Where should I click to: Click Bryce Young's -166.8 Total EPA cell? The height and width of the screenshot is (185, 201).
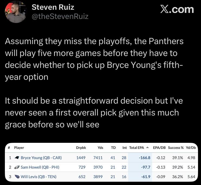pos(144,158)
